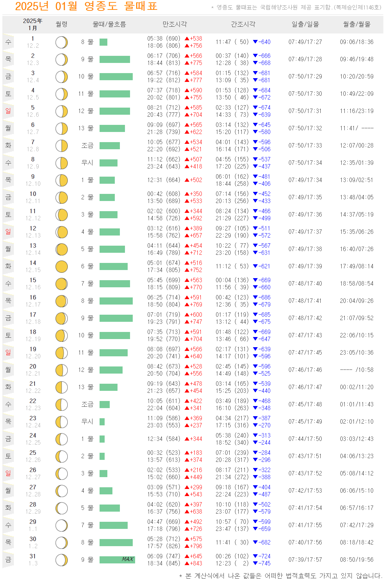Click sunrise/sunset 07:39/17:57
Screen dimensions: 384x581
click(x=305, y=560)
